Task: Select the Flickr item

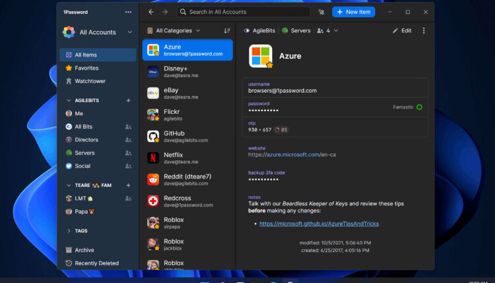Action: [x=187, y=115]
